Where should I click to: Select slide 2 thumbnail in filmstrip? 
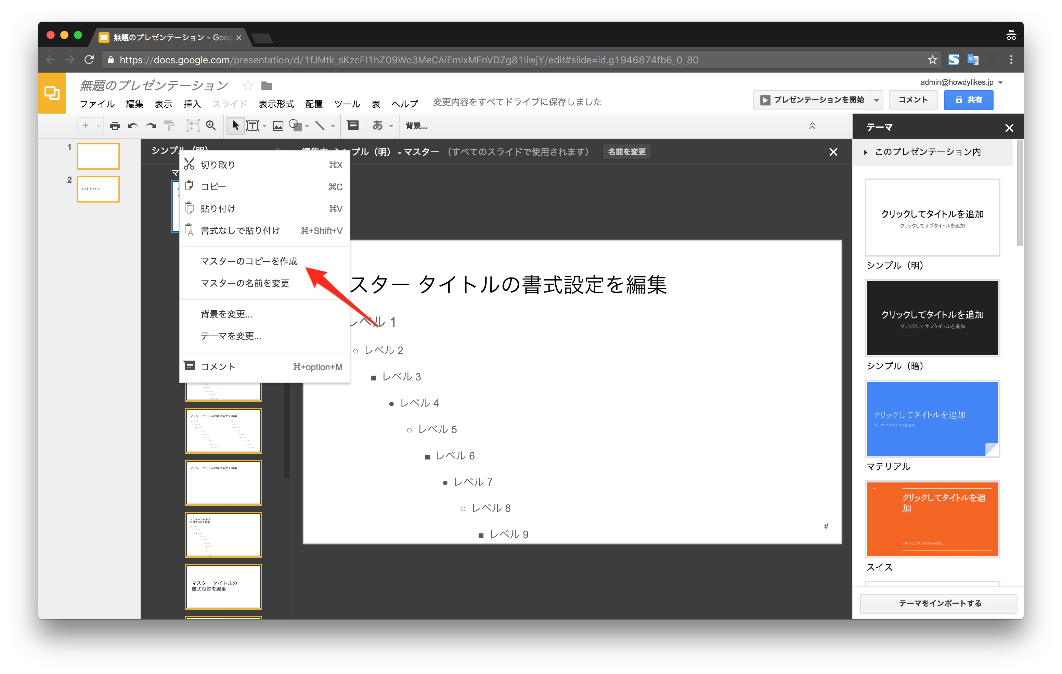click(x=98, y=189)
